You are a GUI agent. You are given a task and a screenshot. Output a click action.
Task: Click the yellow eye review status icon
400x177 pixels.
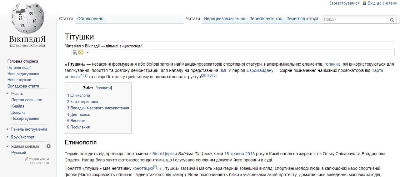click(x=81, y=53)
